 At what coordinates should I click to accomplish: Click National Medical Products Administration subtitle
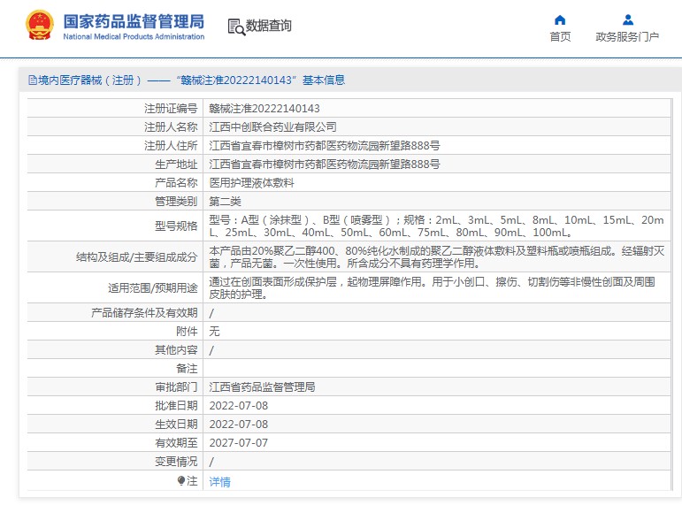pos(134,36)
